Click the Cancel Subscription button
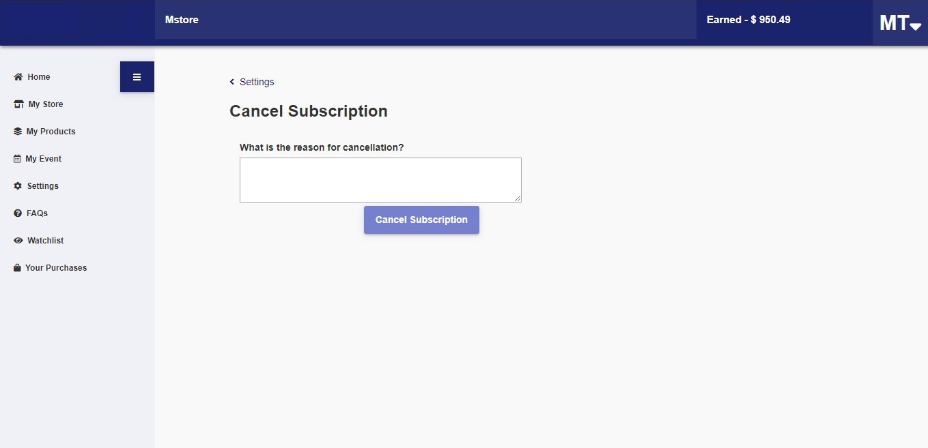 point(421,220)
